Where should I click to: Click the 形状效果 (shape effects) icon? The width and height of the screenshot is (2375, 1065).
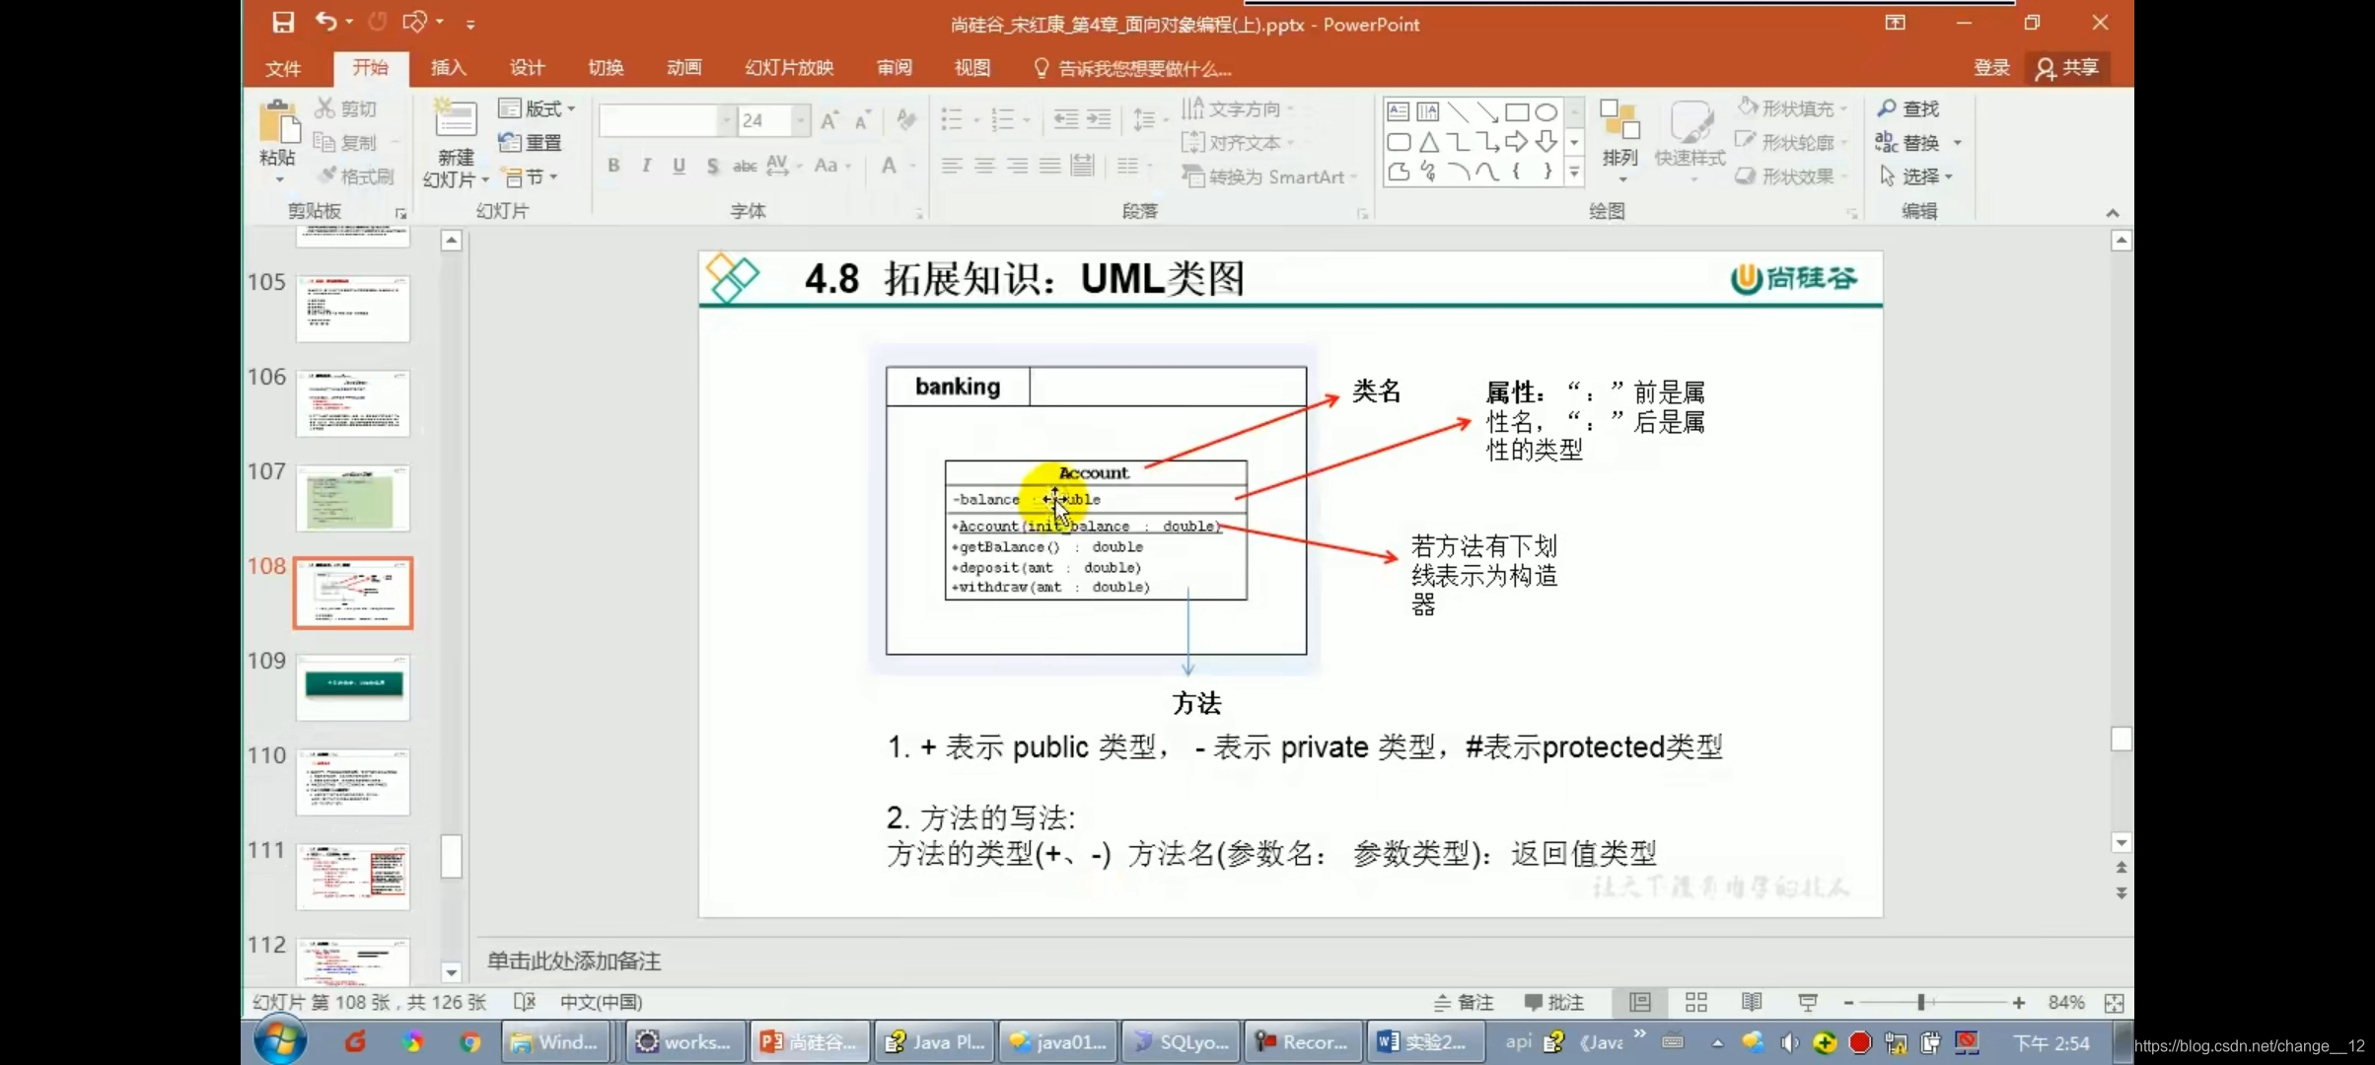coord(1789,176)
